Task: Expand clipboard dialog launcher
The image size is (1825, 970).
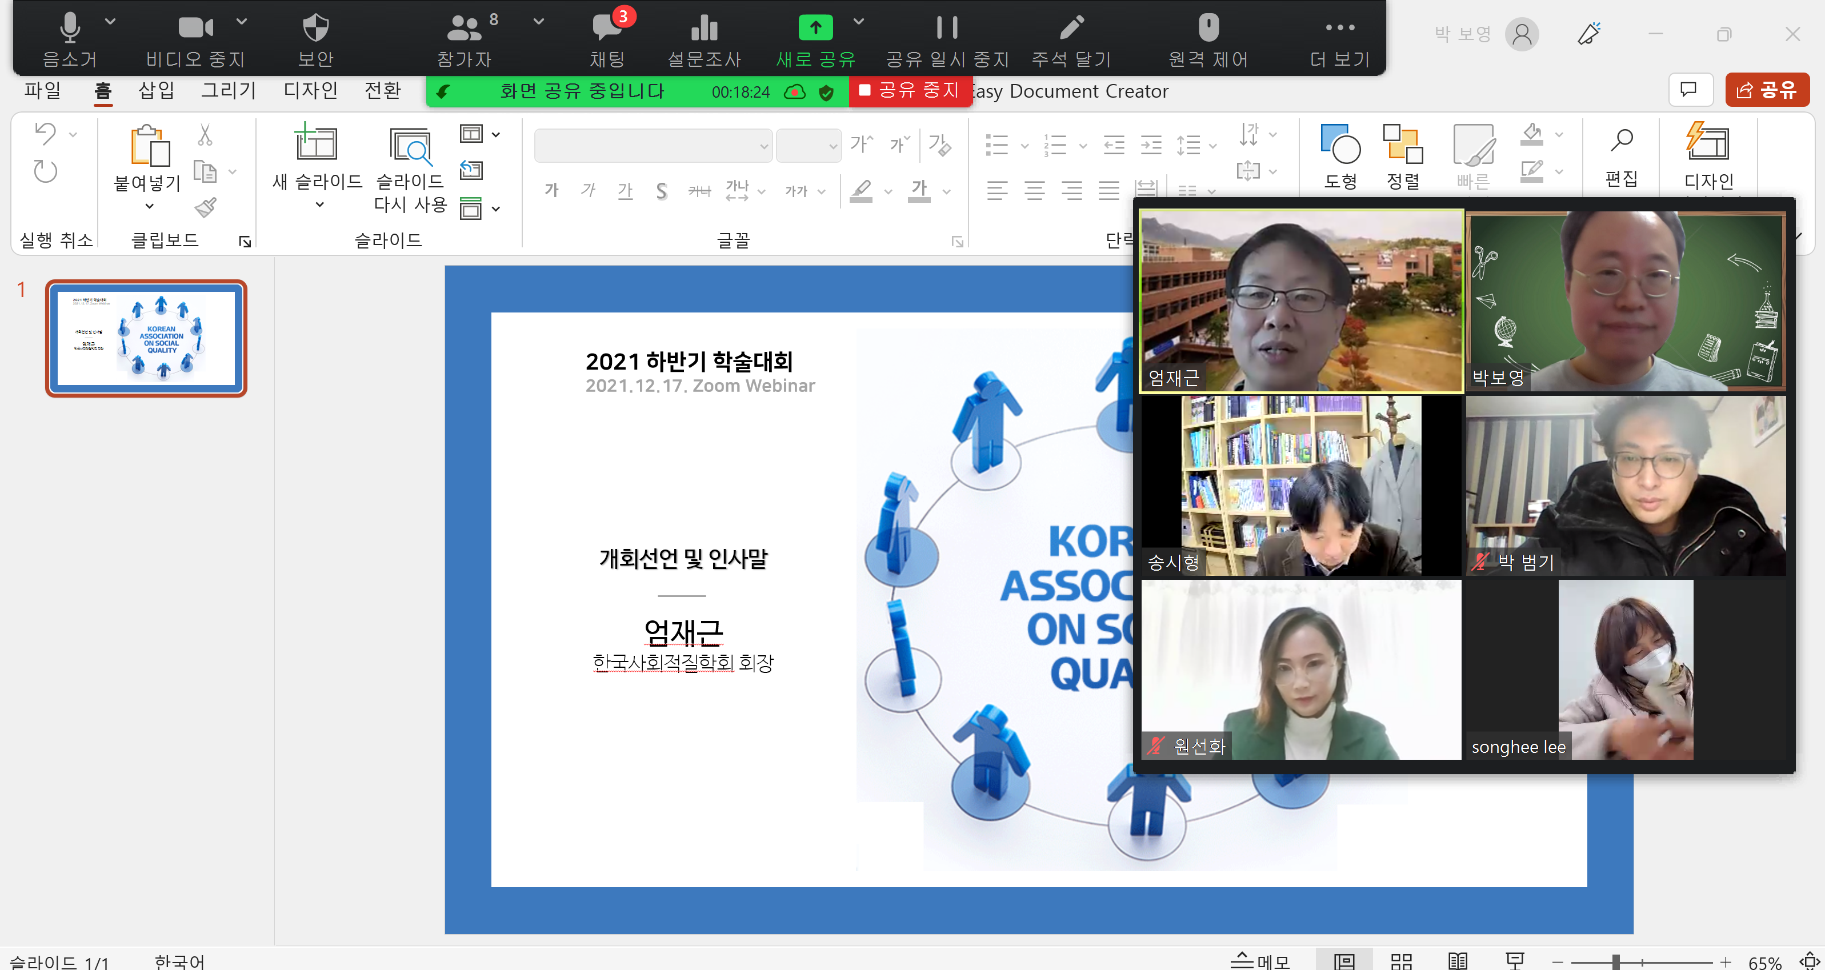Action: tap(245, 242)
